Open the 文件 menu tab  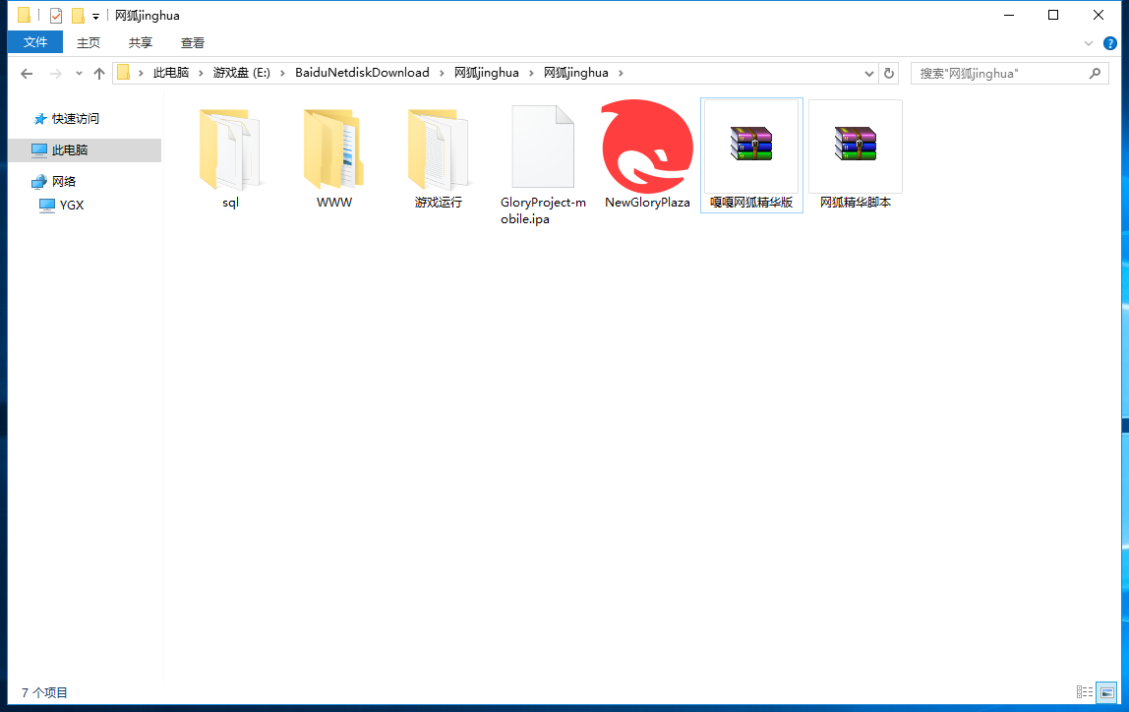35,42
